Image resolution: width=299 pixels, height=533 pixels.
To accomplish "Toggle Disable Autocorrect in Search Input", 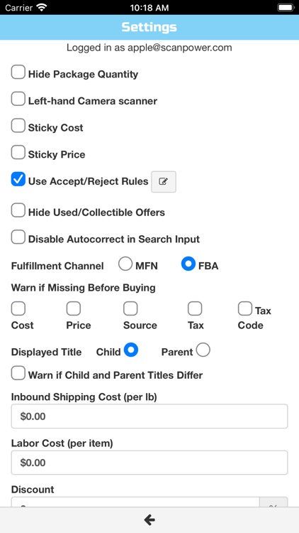I will [18, 237].
